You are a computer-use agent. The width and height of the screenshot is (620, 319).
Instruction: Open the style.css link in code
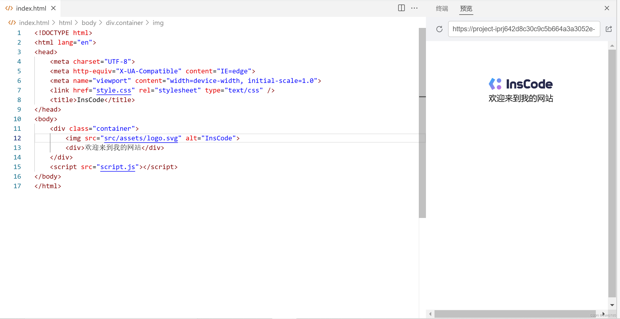point(114,90)
